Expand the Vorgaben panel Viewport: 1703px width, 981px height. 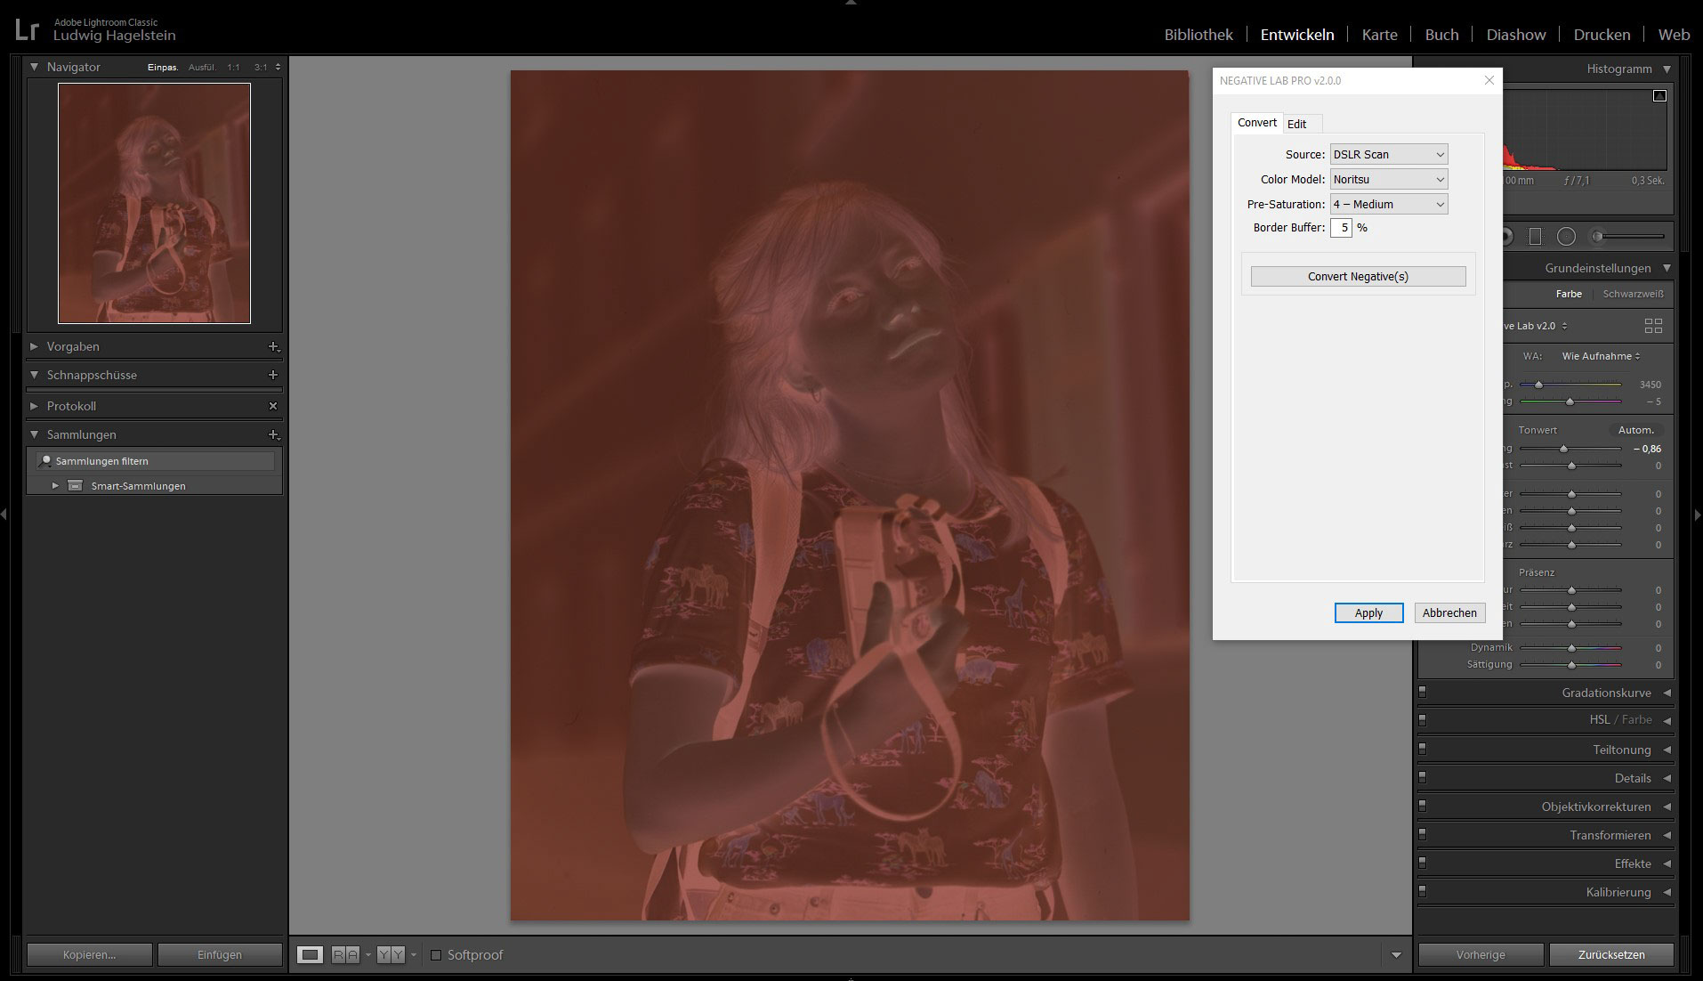point(34,346)
